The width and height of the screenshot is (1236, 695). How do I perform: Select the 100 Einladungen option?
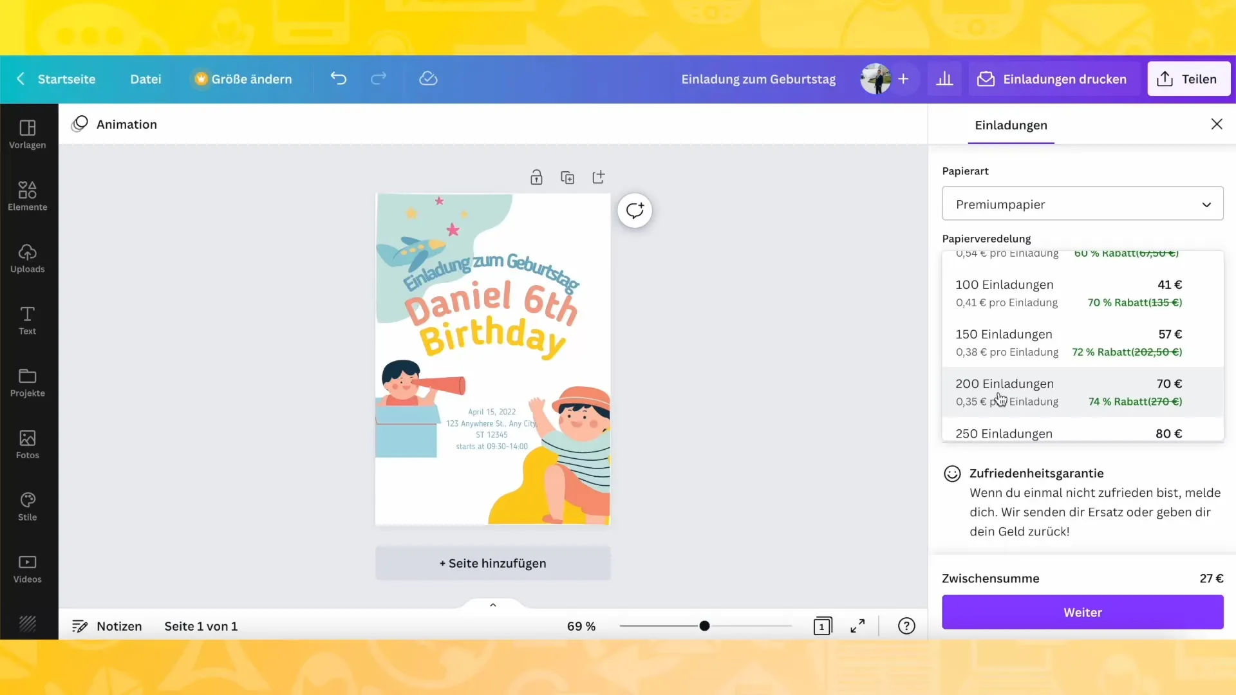pos(1083,293)
